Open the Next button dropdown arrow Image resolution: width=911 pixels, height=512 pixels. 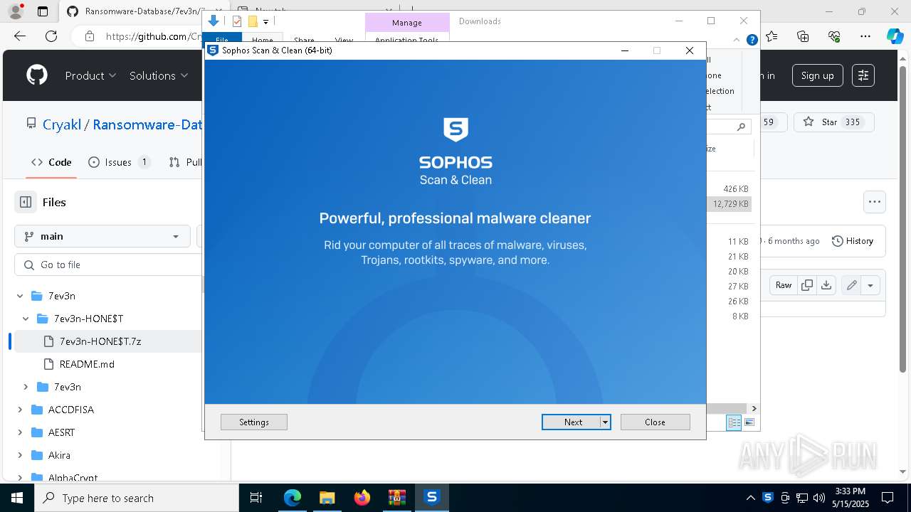click(x=605, y=422)
